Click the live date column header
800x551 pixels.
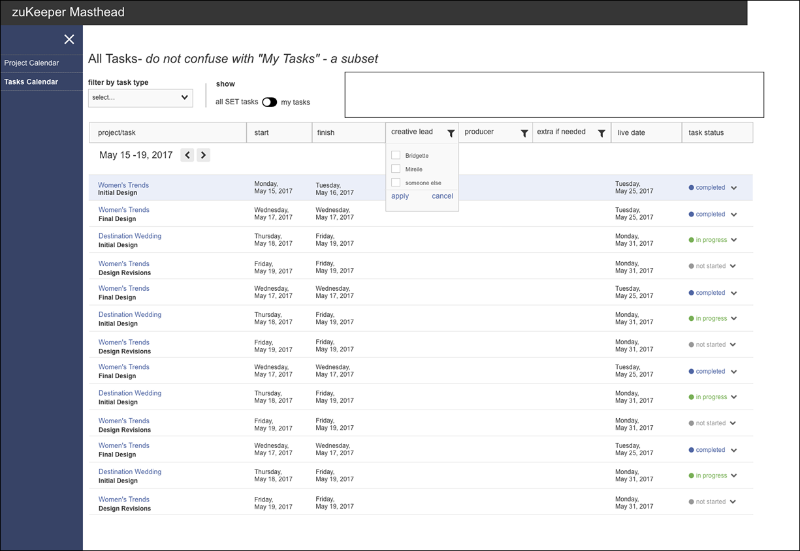pyautogui.click(x=647, y=132)
